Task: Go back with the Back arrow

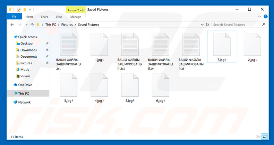Action: pyautogui.click(x=12, y=25)
